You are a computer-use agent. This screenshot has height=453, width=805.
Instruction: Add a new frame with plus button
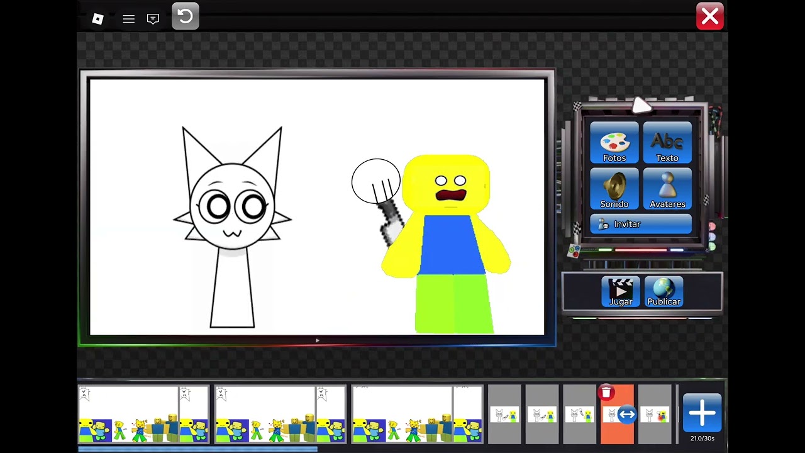tap(702, 413)
